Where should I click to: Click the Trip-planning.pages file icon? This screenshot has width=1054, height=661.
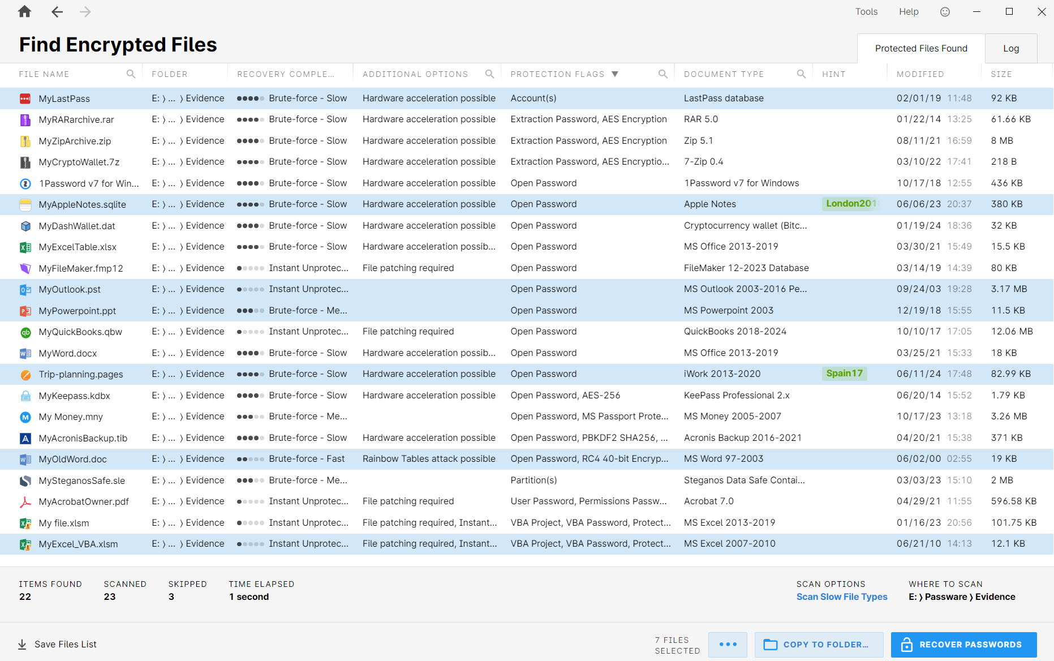25,375
